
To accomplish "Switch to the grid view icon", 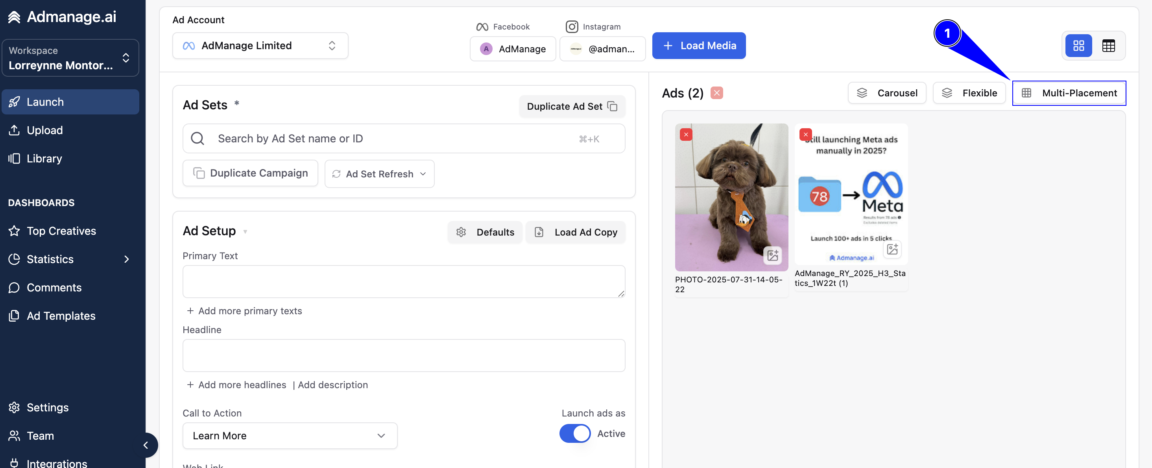I will click(x=1078, y=46).
